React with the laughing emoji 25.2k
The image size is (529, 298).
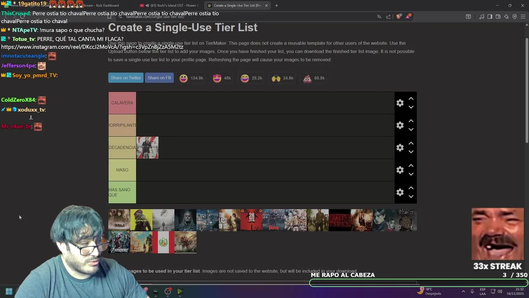point(252,78)
